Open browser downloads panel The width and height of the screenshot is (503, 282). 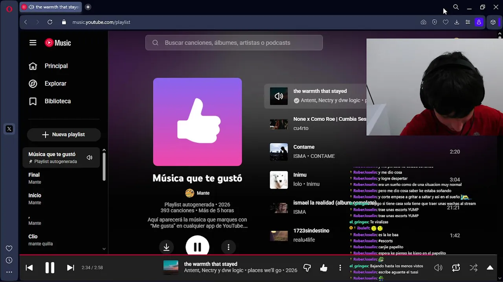[x=457, y=22]
